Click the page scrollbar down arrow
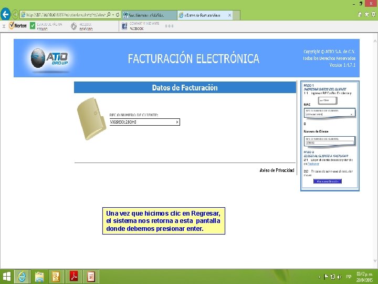 click(x=375, y=261)
